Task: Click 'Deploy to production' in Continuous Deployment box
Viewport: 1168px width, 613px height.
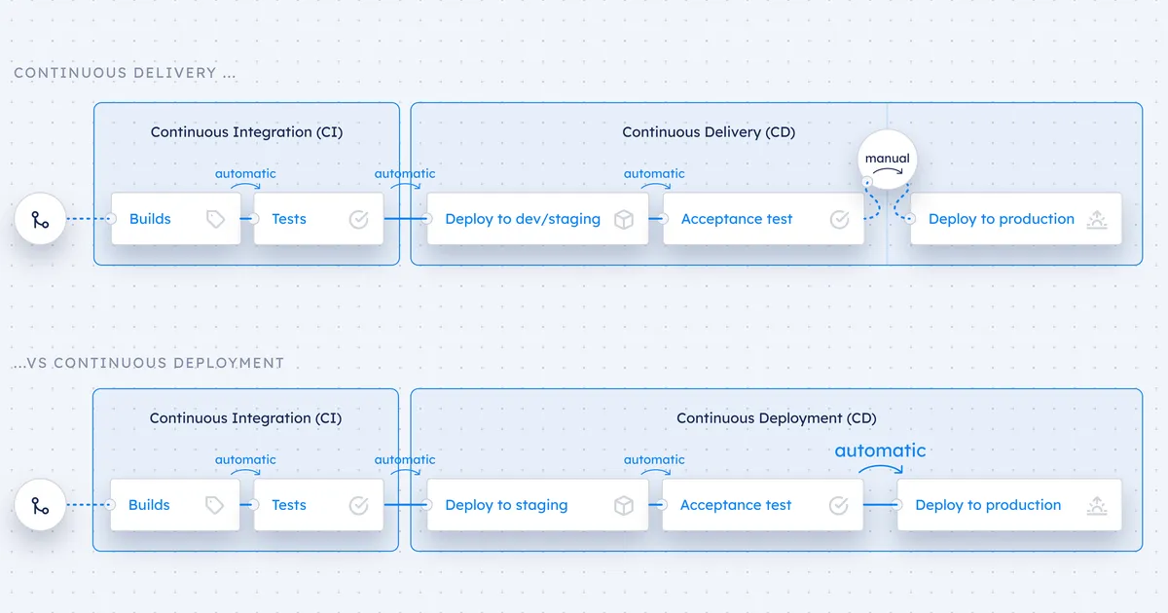Action: pyautogui.click(x=988, y=505)
